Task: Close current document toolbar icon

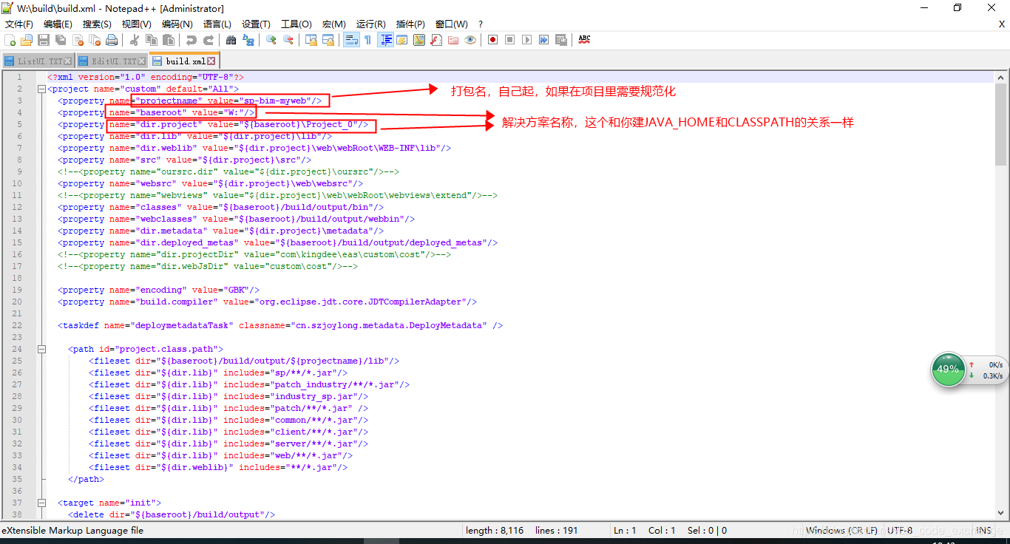Action: [78, 40]
